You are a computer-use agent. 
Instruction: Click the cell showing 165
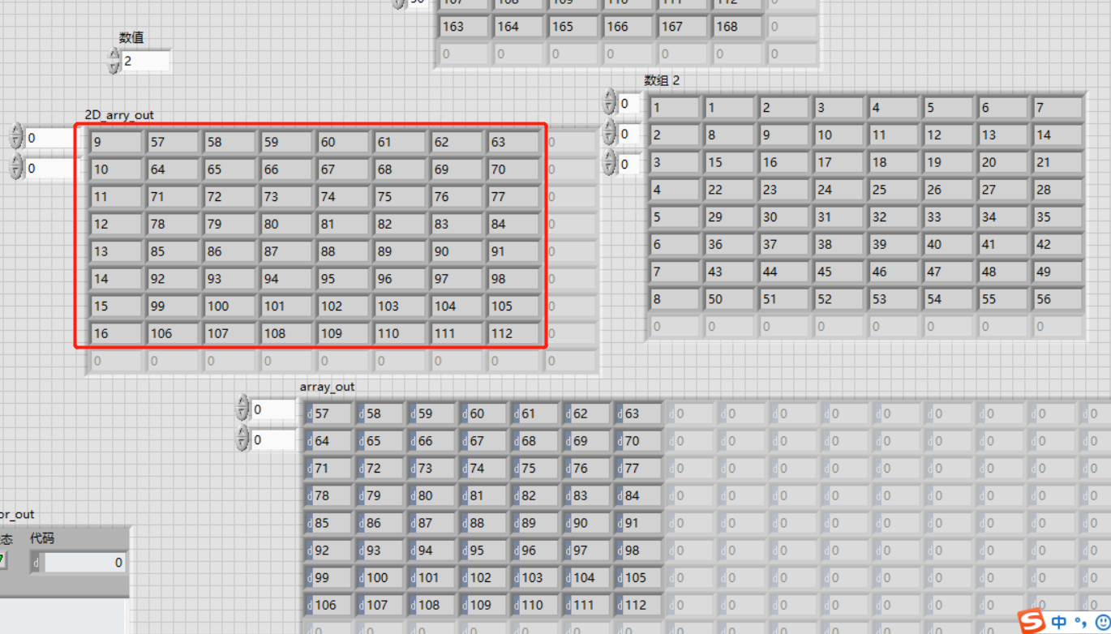coord(574,27)
